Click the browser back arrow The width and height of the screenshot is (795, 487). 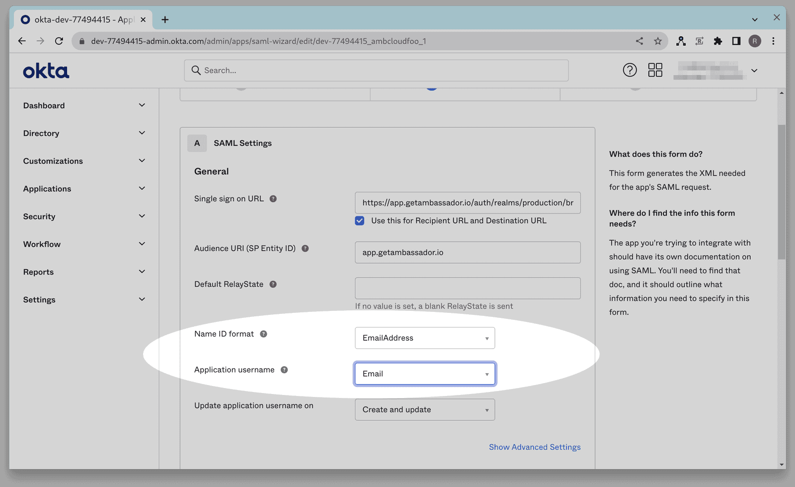[x=22, y=41]
